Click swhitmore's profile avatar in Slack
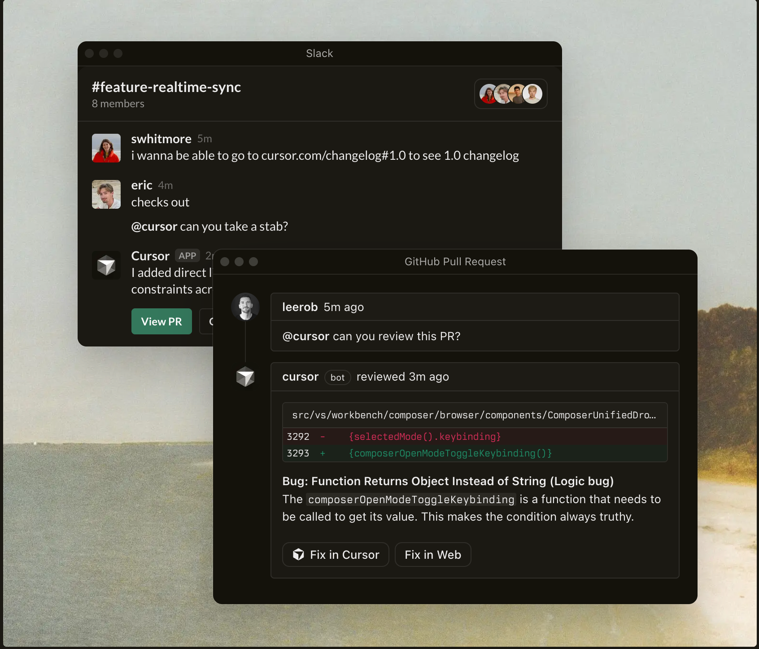The width and height of the screenshot is (759, 649). 106,148
